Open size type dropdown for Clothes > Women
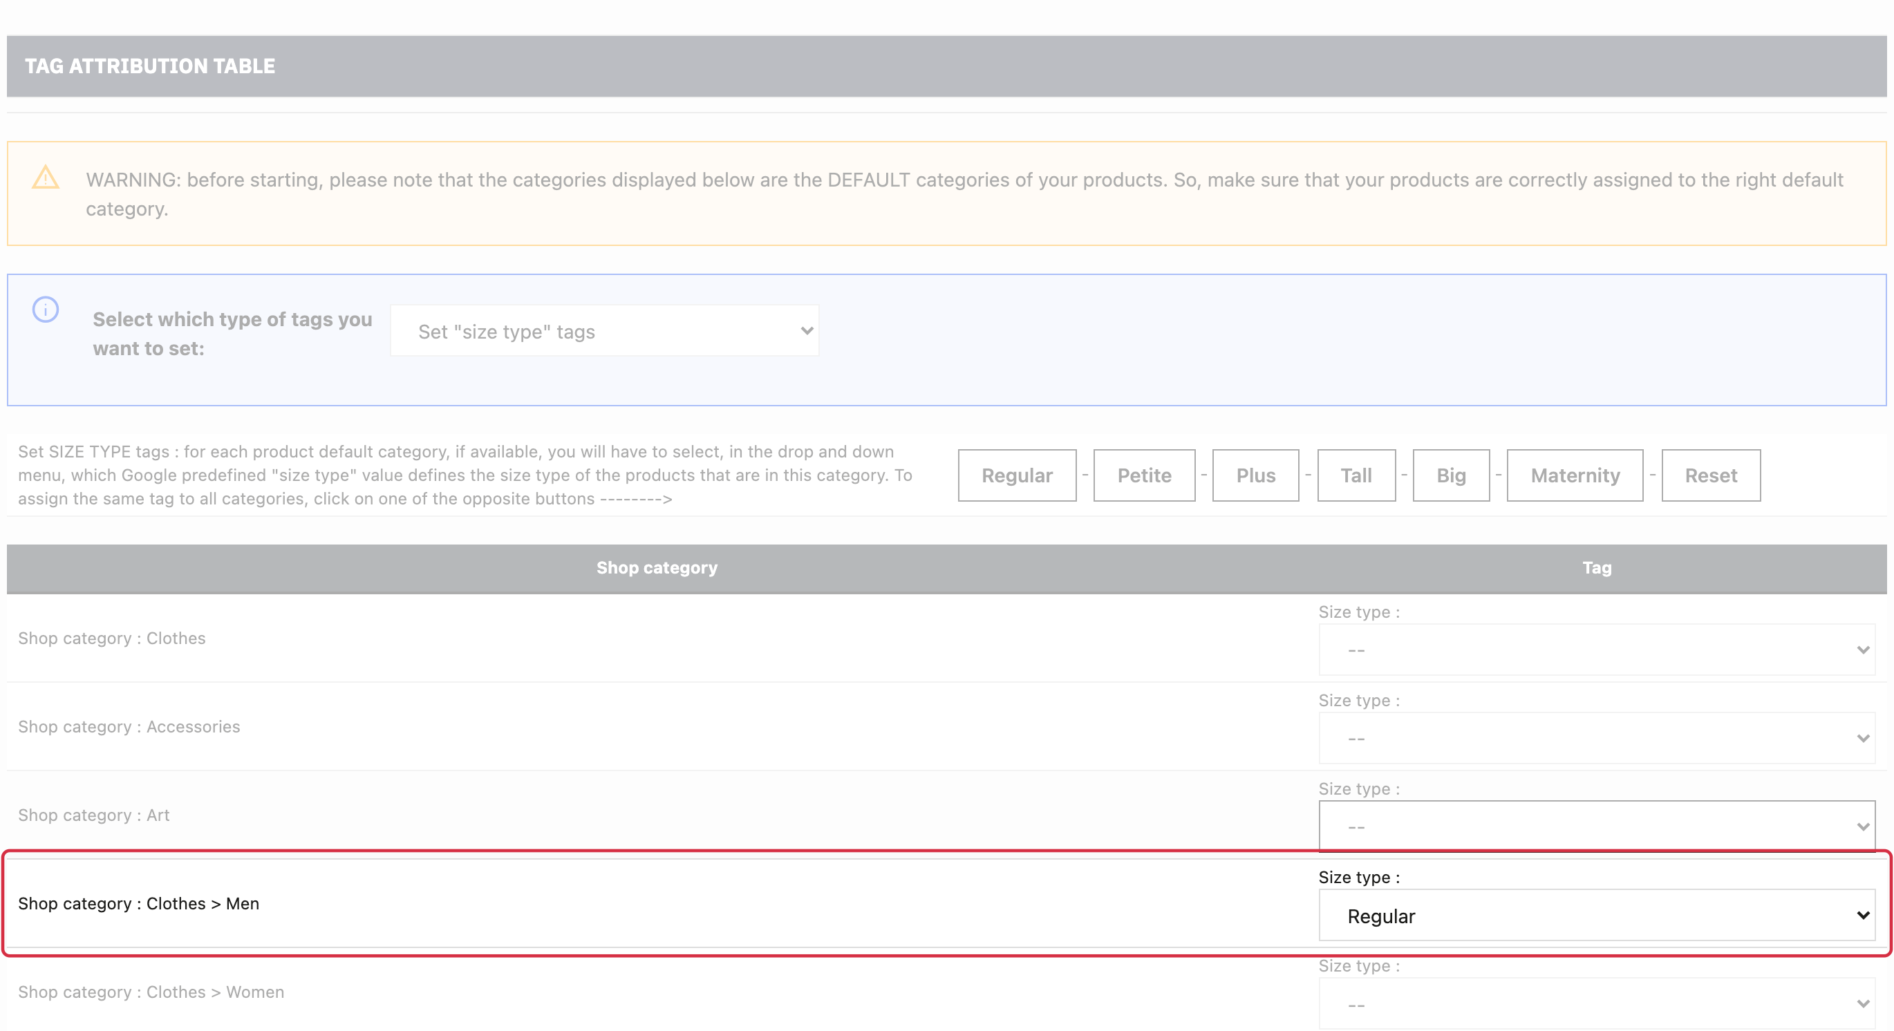The height and width of the screenshot is (1031, 1894). point(1597,1004)
